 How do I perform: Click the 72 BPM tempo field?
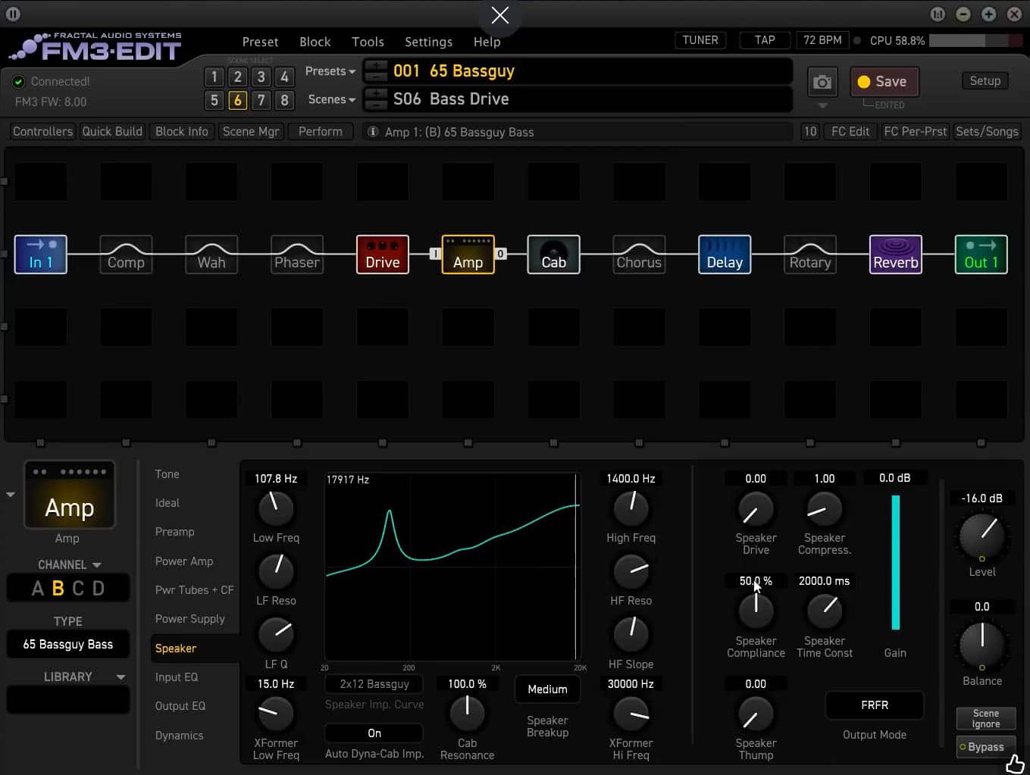pyautogui.click(x=822, y=40)
